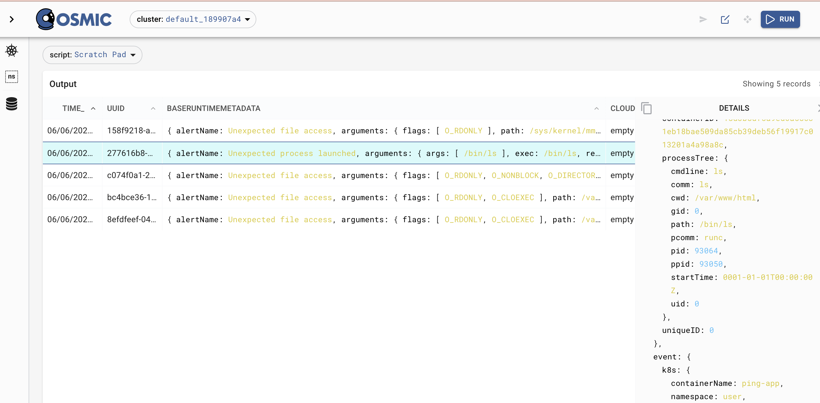The height and width of the screenshot is (403, 820).
Task: Click ppid value 93050
Action: [711, 264]
